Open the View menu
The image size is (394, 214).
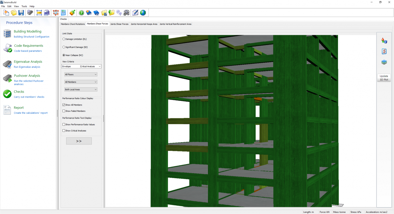tap(17, 6)
